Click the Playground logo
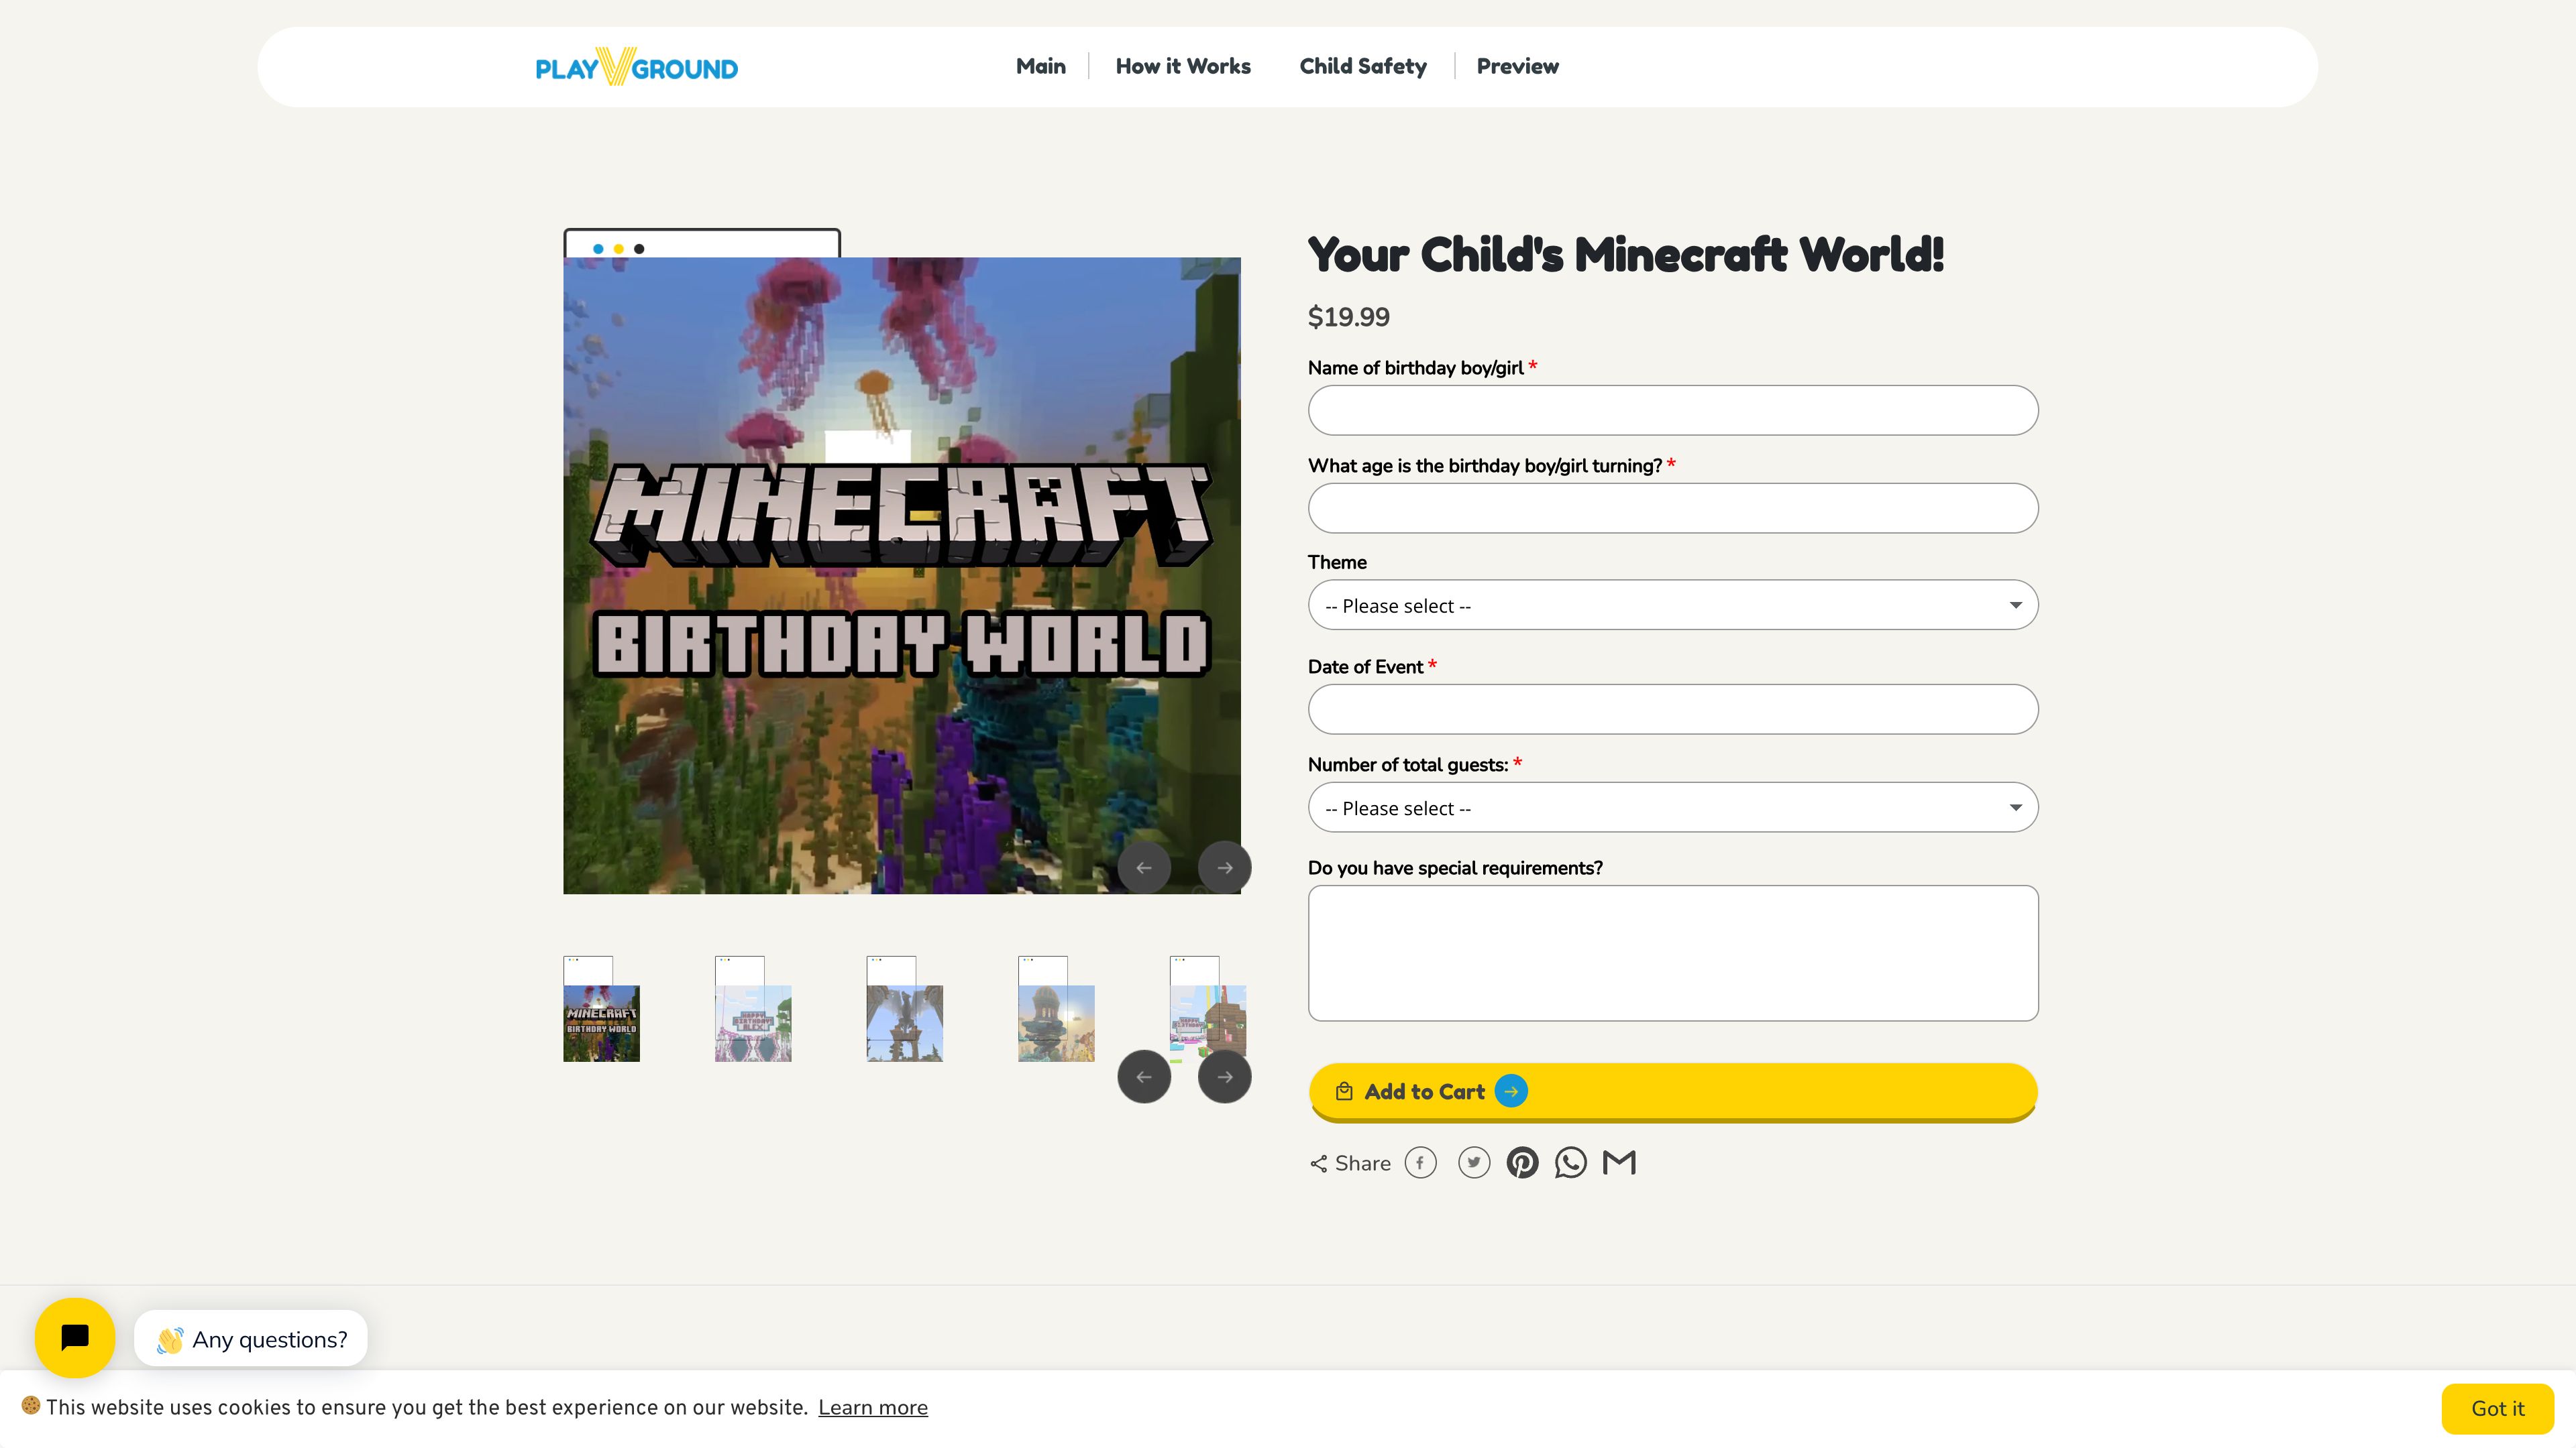The width and height of the screenshot is (2576, 1448). (636, 66)
